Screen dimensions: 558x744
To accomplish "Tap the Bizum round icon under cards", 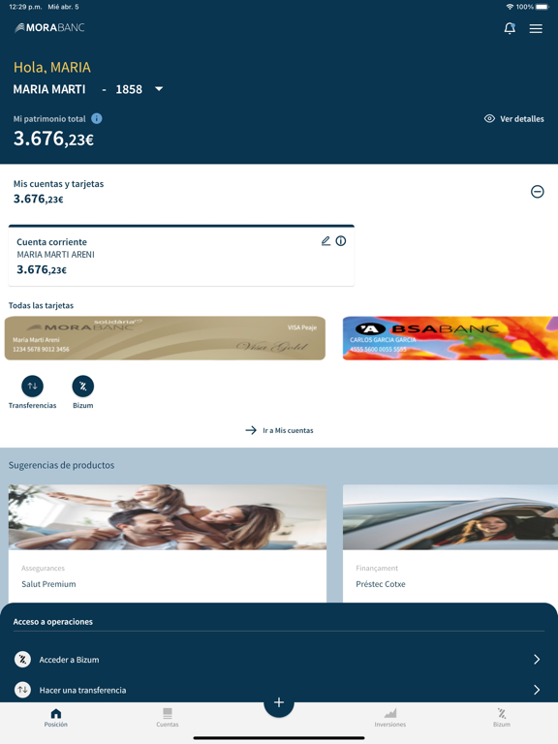I will click(83, 386).
